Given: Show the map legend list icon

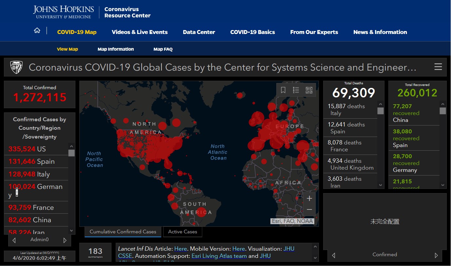Looking at the screenshot, I should [296, 90].
